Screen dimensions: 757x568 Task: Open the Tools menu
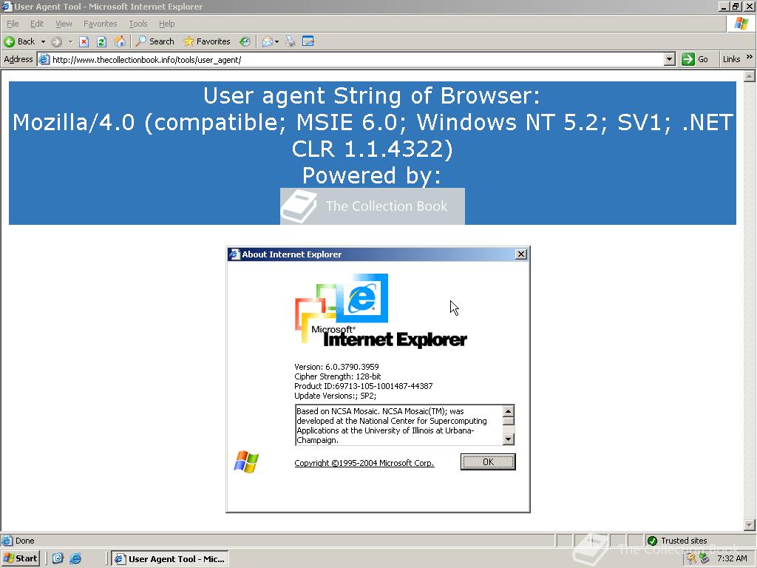[138, 24]
